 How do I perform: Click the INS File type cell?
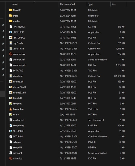[x=92, y=142]
